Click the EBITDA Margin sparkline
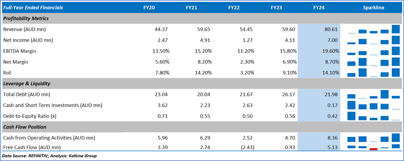This screenshot has height=161, width=404. click(373, 51)
